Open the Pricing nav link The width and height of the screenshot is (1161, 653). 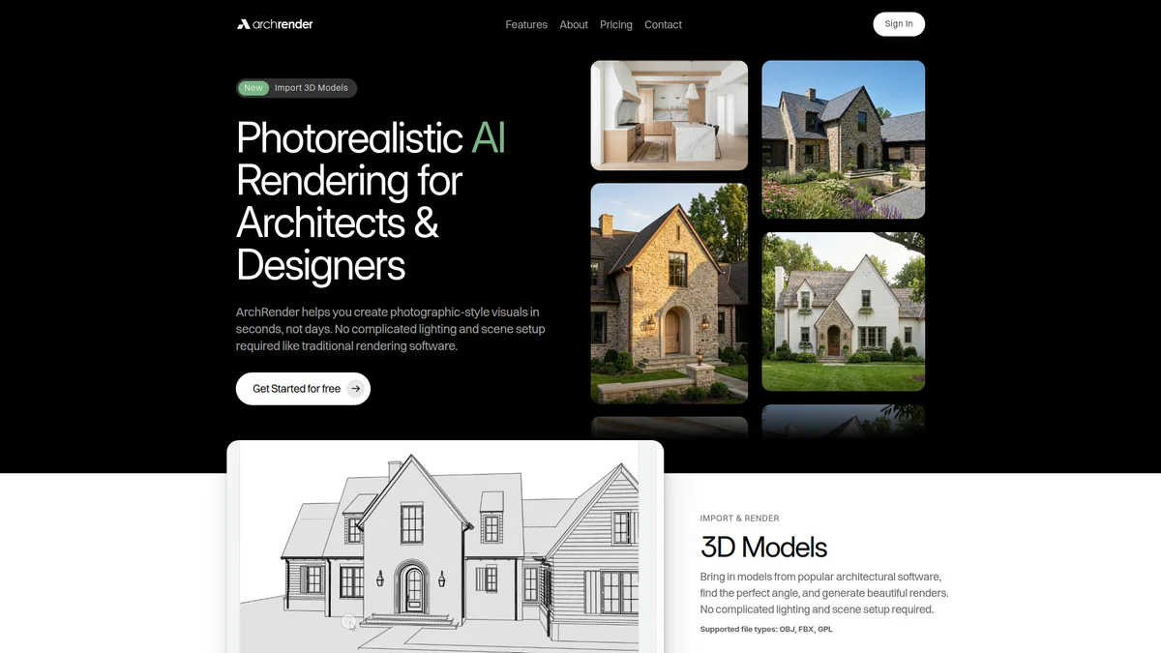(x=615, y=25)
